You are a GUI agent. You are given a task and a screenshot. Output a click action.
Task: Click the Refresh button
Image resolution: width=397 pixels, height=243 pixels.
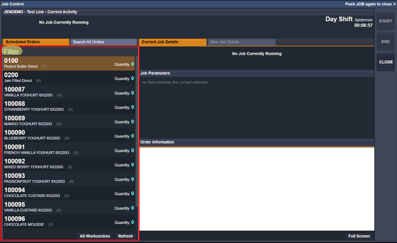[126, 236]
